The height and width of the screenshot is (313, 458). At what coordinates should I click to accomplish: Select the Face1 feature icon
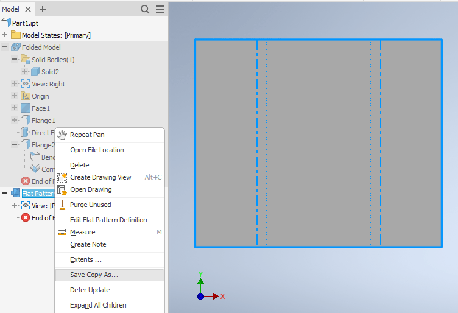[26, 108]
